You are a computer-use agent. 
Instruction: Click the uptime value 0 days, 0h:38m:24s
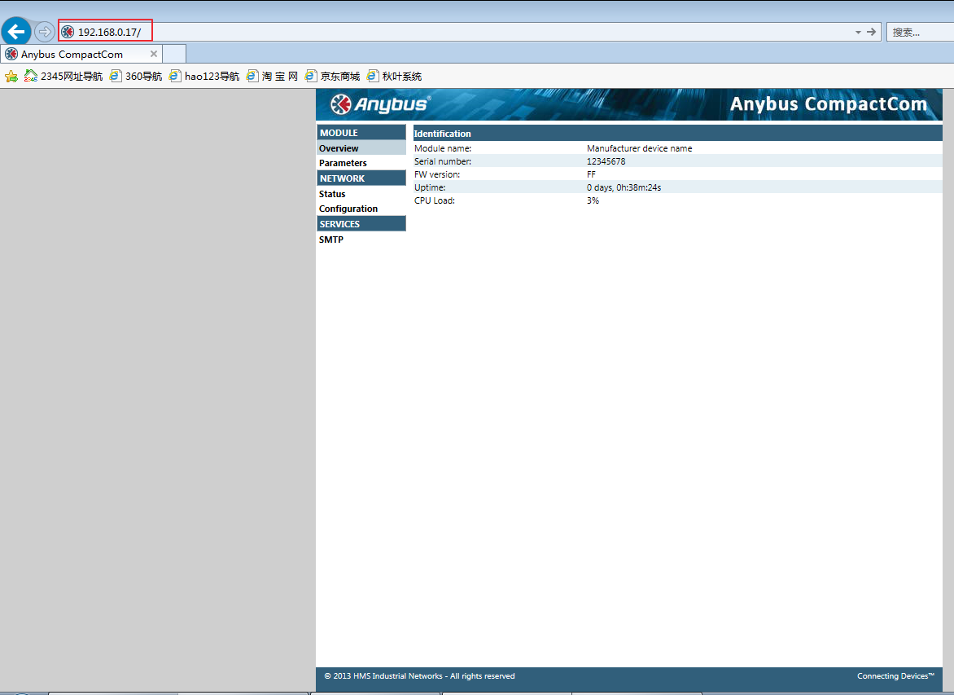(x=624, y=187)
